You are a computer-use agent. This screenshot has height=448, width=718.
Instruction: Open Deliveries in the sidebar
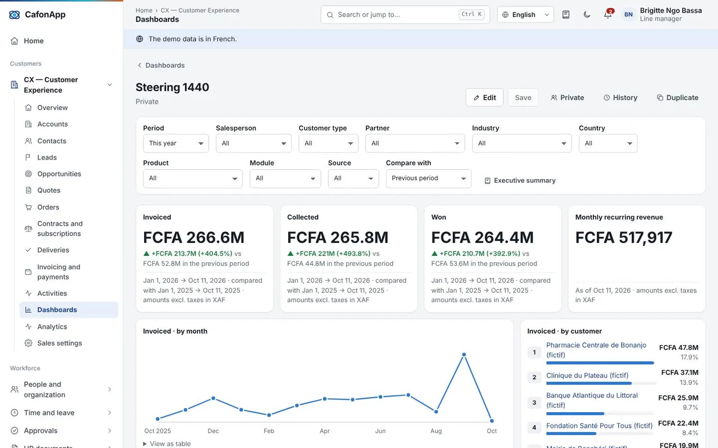pos(68,250)
